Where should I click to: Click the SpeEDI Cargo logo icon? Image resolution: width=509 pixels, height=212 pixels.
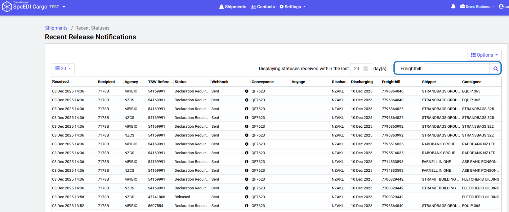(x=7, y=7)
